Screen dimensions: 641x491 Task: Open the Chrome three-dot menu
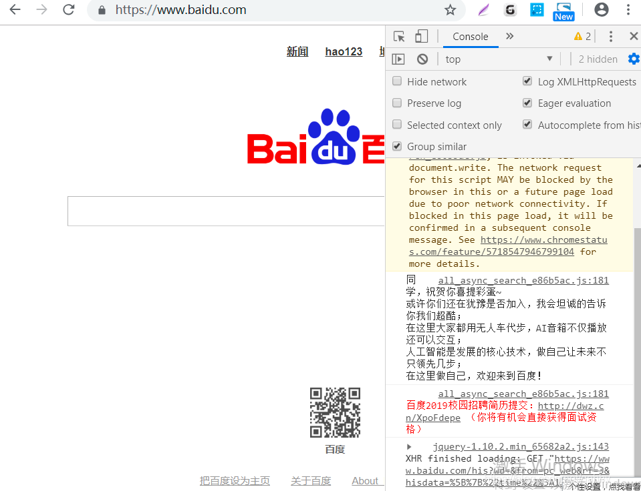pyautogui.click(x=628, y=10)
